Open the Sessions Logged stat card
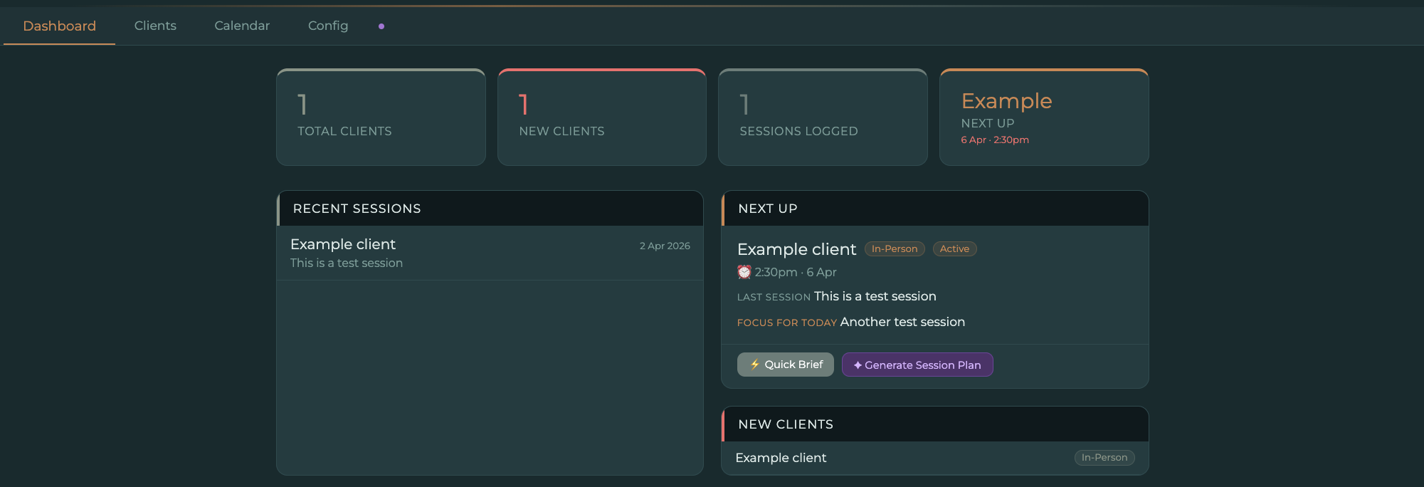 [x=823, y=117]
